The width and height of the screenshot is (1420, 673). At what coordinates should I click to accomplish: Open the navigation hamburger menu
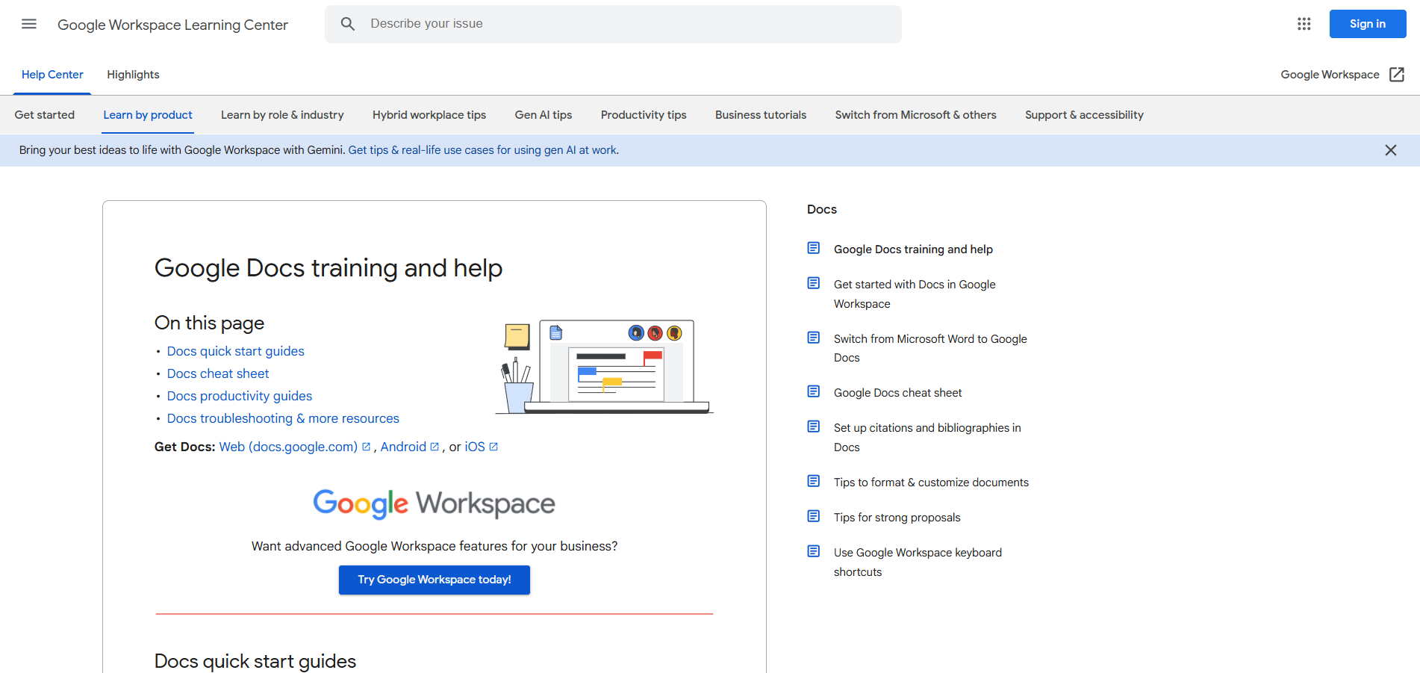pyautogui.click(x=29, y=24)
